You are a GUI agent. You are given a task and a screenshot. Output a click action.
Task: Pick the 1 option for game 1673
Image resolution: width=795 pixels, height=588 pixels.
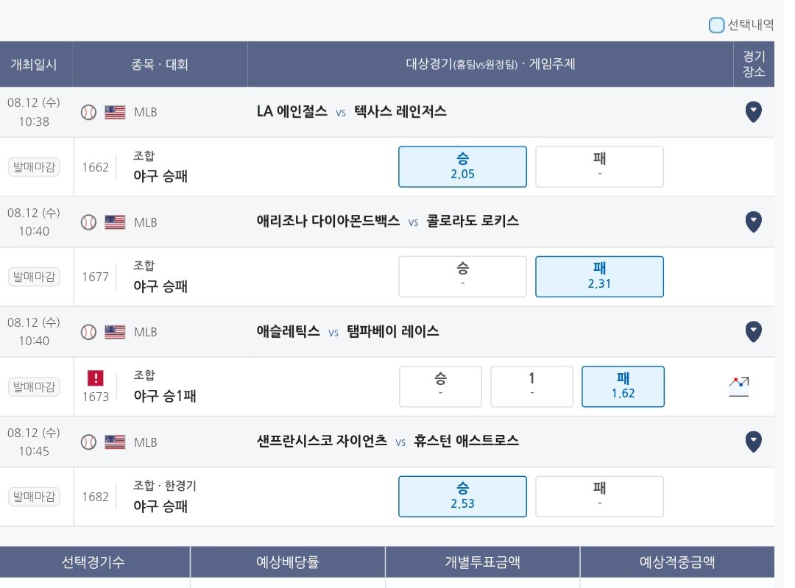[x=532, y=386]
